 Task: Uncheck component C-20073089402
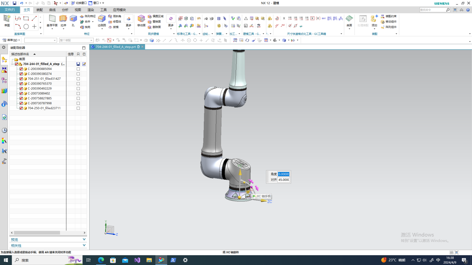21,94
